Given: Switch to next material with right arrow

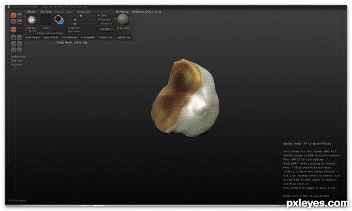Looking at the screenshot, I should (x=131, y=19).
